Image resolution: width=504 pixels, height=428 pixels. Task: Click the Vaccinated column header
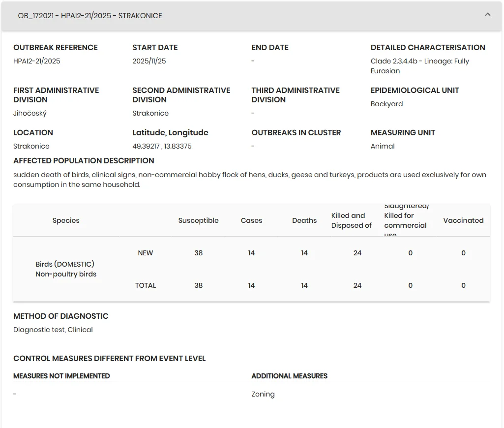[x=463, y=220]
